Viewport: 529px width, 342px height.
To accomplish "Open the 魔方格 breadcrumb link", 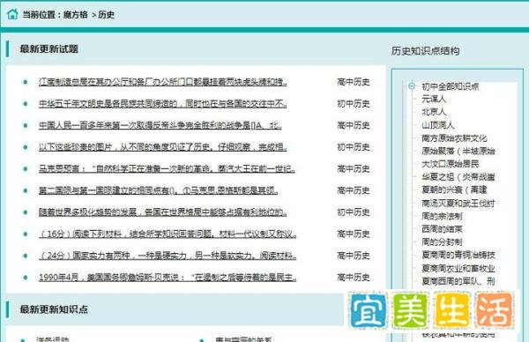I will click(76, 14).
